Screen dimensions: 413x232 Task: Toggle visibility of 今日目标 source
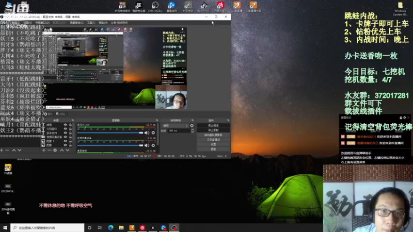point(66,129)
